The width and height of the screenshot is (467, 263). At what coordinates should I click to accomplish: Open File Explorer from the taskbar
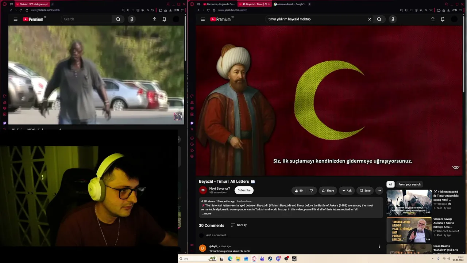click(238, 259)
